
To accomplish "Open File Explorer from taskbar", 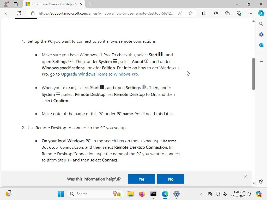I will [x=131, y=194].
